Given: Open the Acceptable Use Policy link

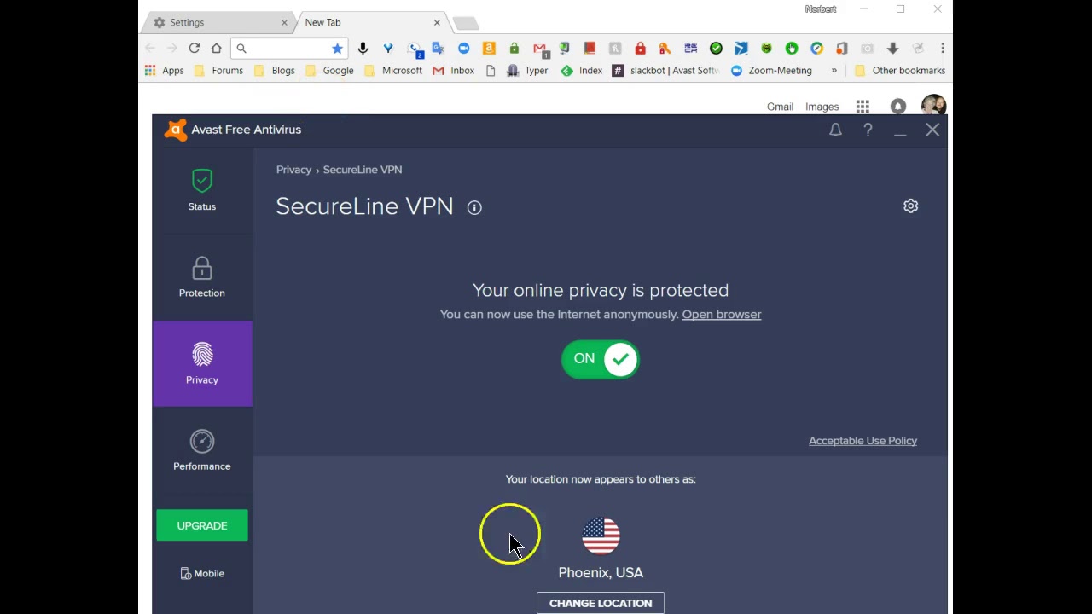Looking at the screenshot, I should point(863,441).
